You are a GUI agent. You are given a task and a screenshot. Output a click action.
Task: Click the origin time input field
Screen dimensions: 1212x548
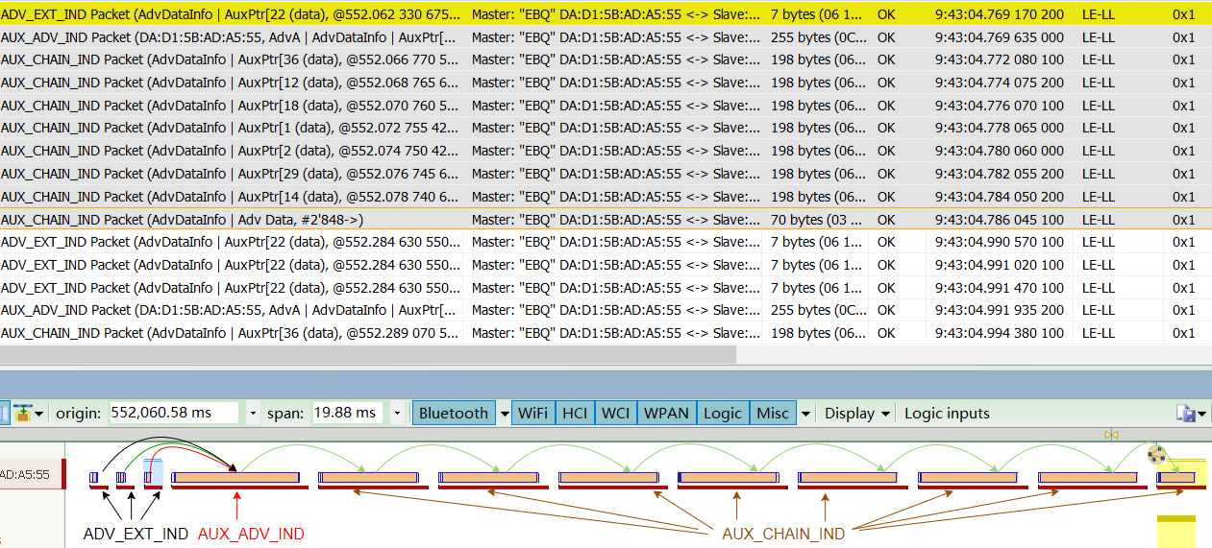[x=175, y=414]
